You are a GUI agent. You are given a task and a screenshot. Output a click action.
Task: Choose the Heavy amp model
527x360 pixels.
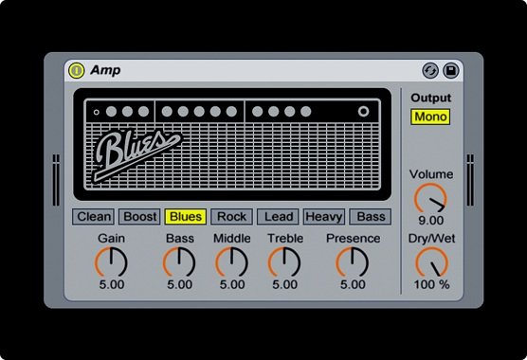[x=324, y=217]
